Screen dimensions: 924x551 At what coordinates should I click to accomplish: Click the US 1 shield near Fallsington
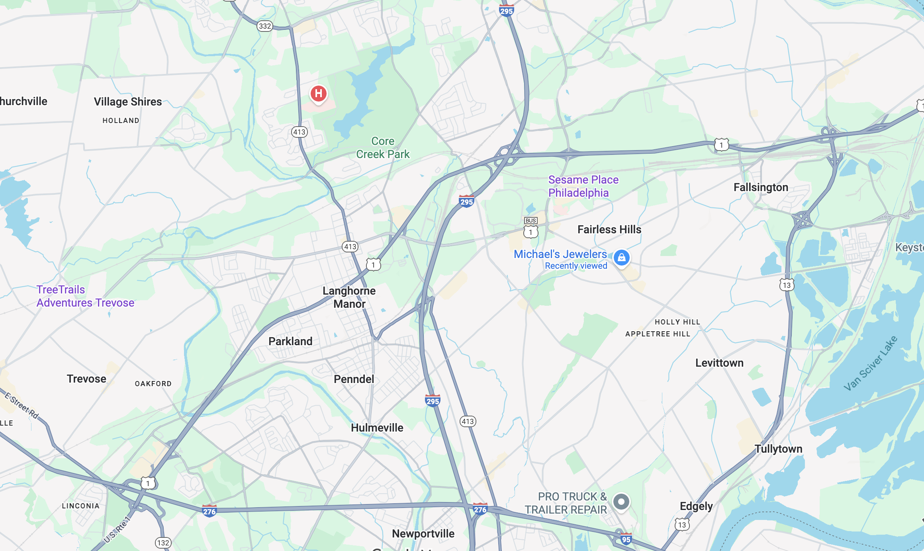[x=721, y=145]
